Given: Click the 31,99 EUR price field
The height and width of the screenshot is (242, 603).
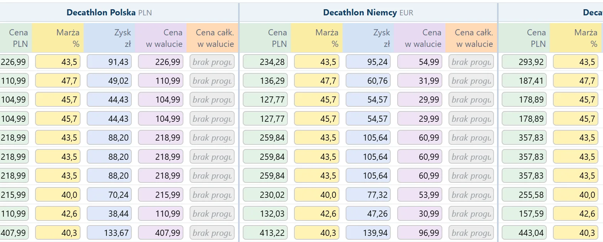Looking at the screenshot, I should point(420,81).
